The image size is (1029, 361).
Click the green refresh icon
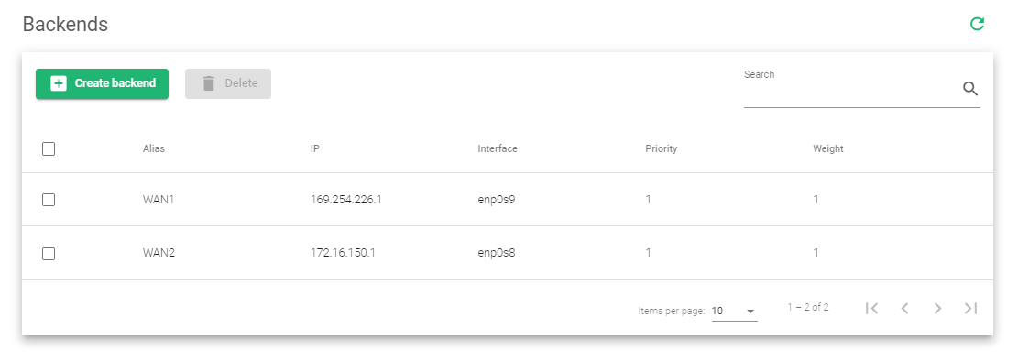(977, 25)
